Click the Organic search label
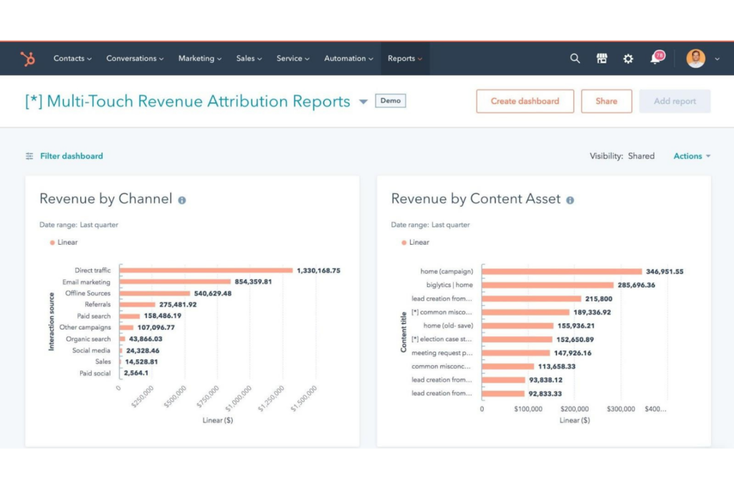Viewport: 734px width, 489px height. 88,339
